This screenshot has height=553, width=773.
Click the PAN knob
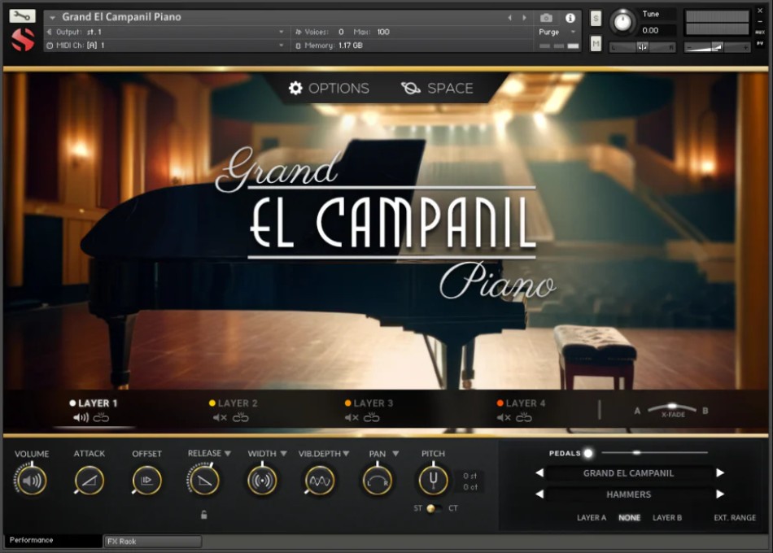pyautogui.click(x=377, y=481)
